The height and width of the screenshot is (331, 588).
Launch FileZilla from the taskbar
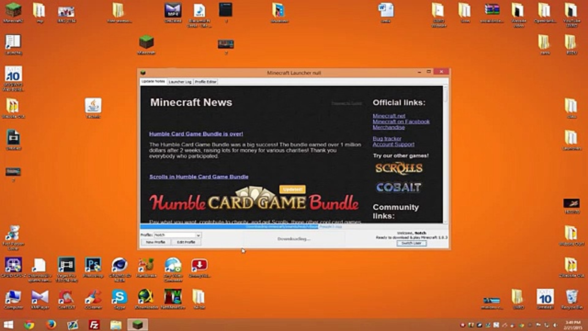(x=94, y=325)
